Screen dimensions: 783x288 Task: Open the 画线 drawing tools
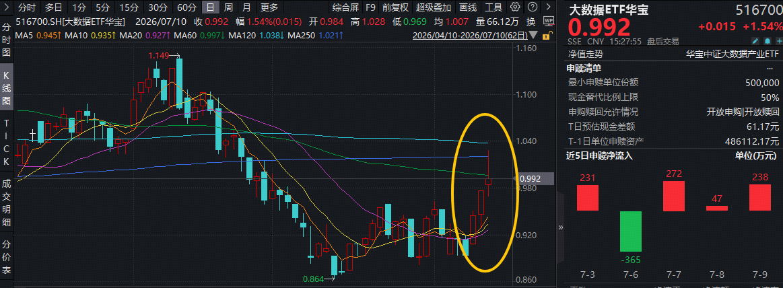click(x=468, y=7)
